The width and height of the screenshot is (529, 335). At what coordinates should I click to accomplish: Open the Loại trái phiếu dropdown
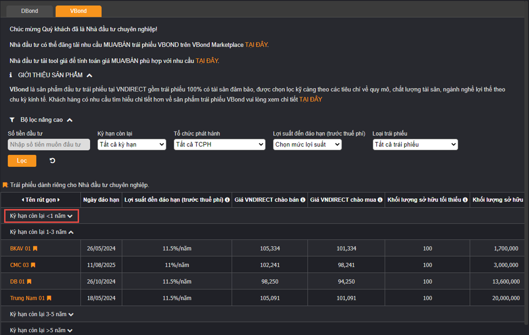tap(415, 145)
